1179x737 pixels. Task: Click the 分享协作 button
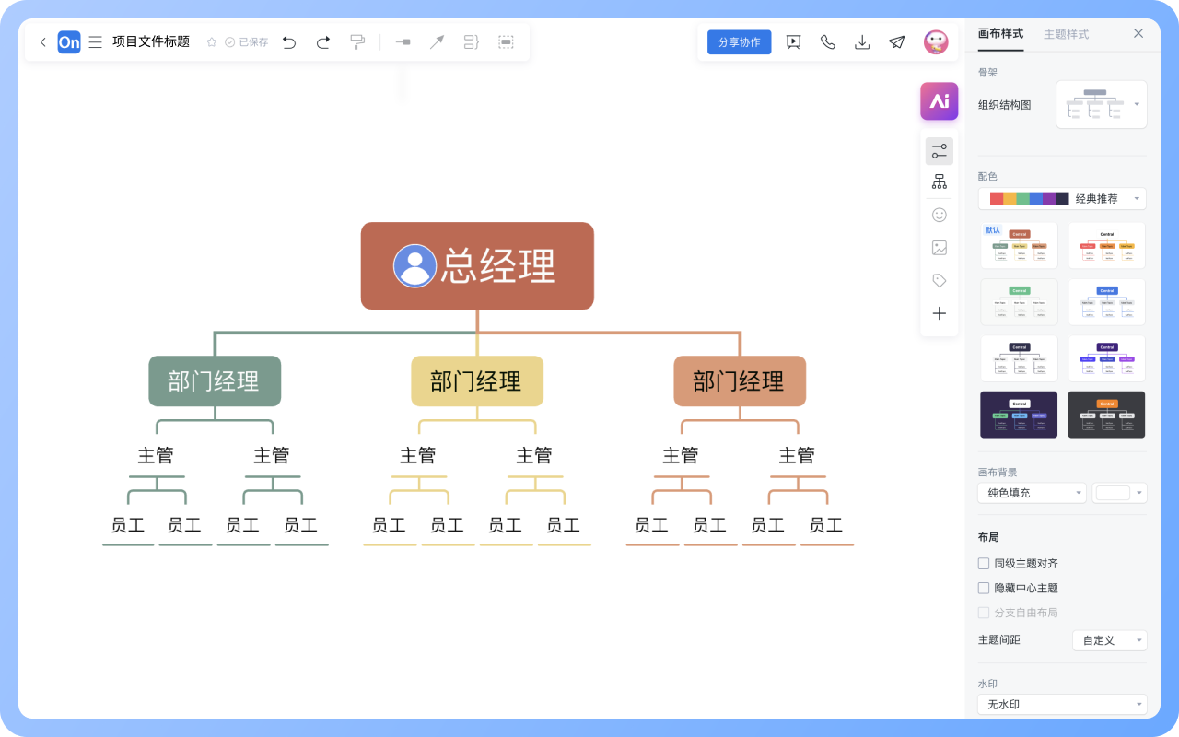click(739, 41)
